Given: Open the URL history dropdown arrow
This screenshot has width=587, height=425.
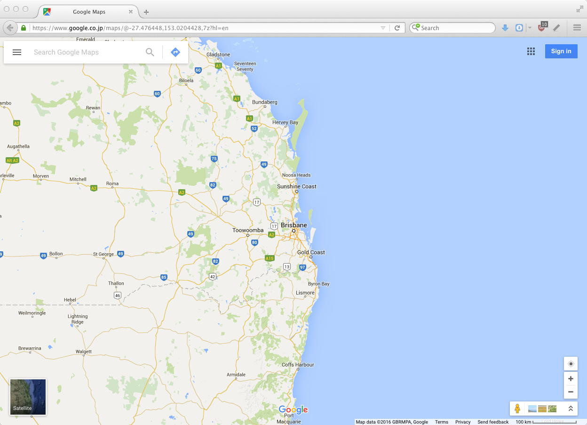Looking at the screenshot, I should [x=383, y=28].
